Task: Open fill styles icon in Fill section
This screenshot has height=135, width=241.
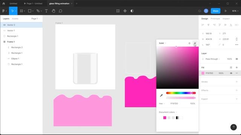Action: pyautogui.click(x=231, y=67)
